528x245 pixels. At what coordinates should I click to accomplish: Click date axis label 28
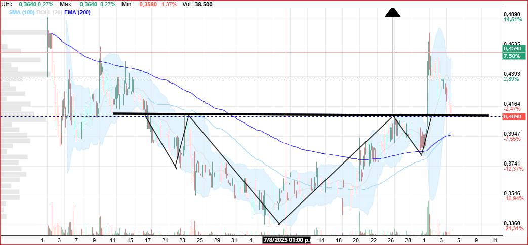coord(408,240)
